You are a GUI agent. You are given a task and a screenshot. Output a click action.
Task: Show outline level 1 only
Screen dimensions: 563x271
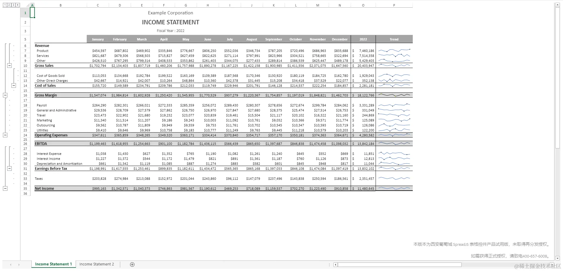tap(5, 5)
